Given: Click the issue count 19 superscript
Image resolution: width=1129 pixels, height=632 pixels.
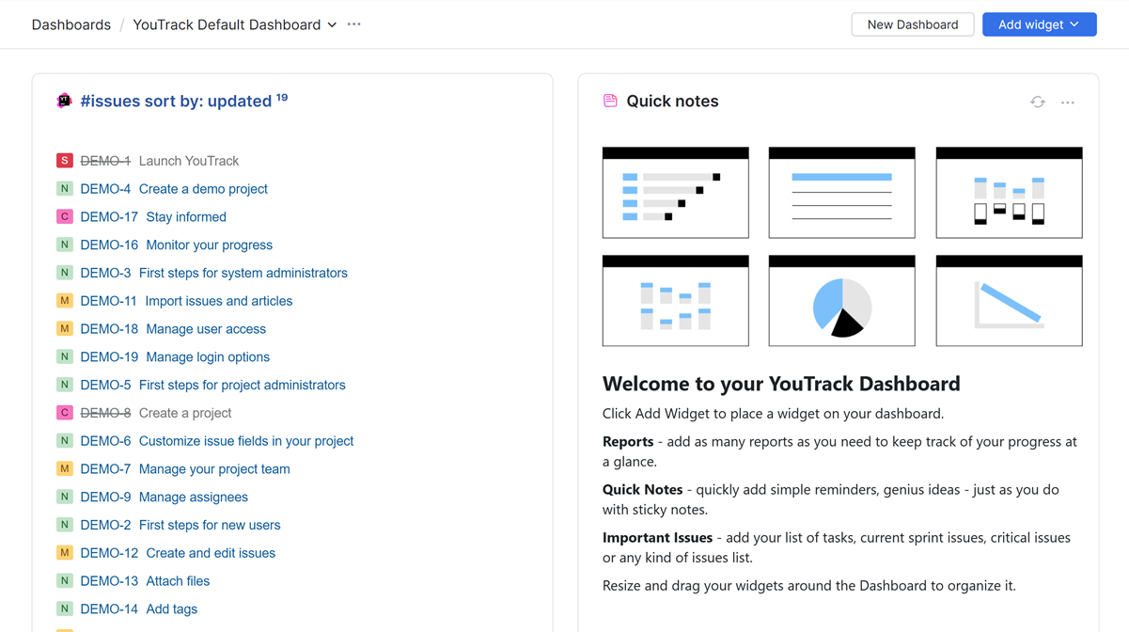Looking at the screenshot, I should 282,97.
